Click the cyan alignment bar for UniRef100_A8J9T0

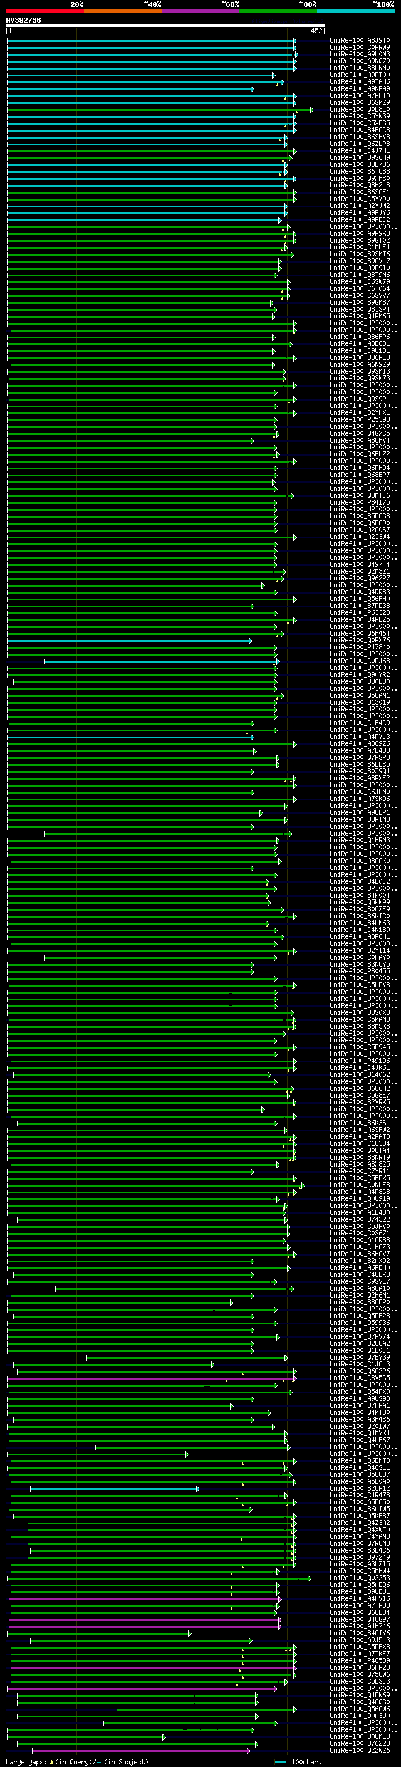(x=152, y=41)
